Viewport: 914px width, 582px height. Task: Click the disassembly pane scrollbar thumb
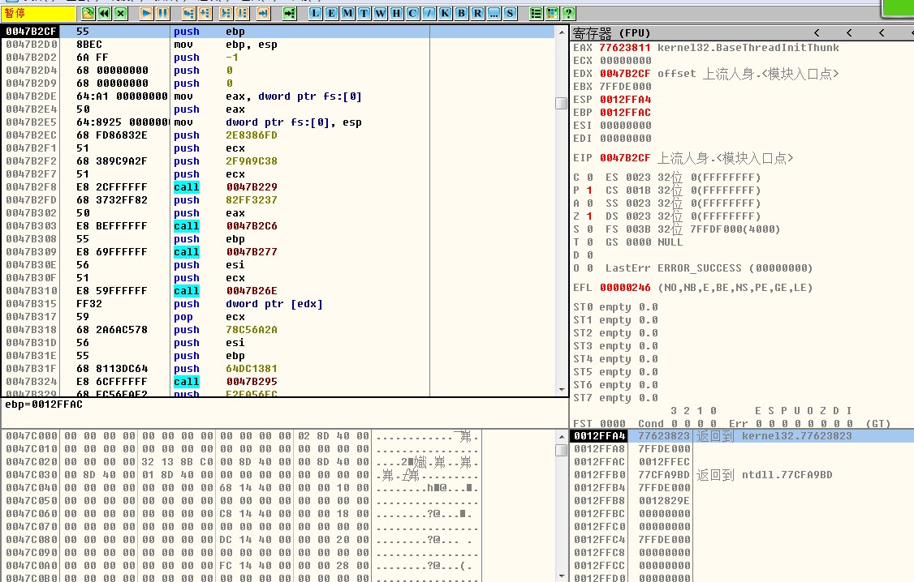tap(561, 103)
